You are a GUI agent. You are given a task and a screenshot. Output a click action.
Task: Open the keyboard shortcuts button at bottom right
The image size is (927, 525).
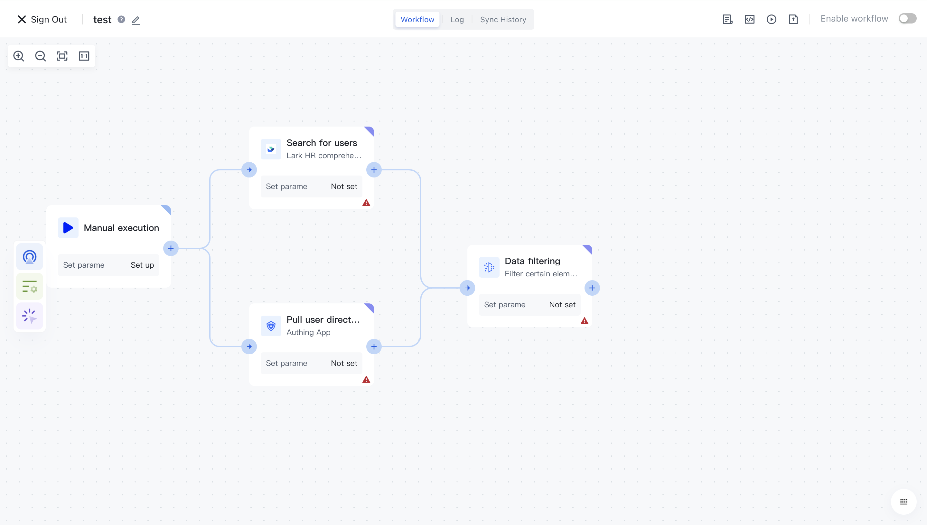pyautogui.click(x=903, y=501)
